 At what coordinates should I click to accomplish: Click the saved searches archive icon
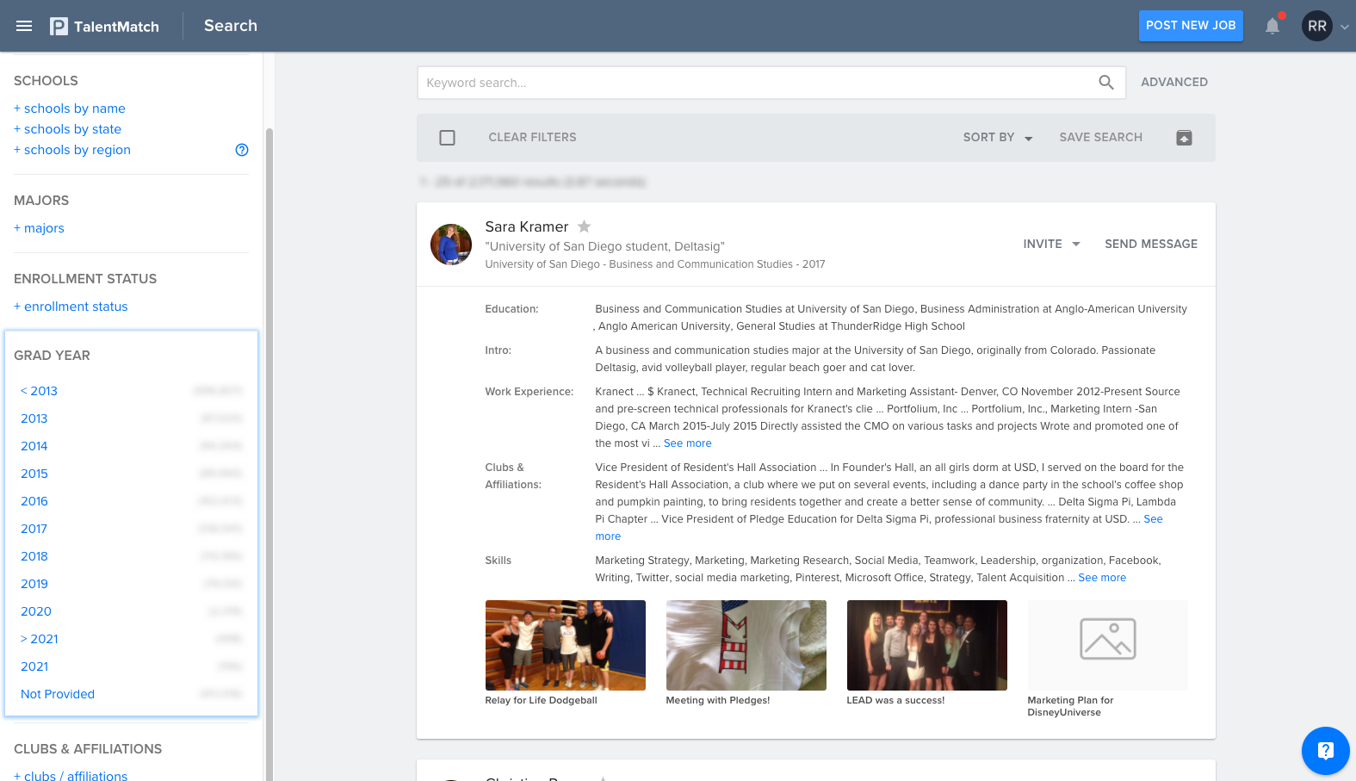[x=1184, y=138]
